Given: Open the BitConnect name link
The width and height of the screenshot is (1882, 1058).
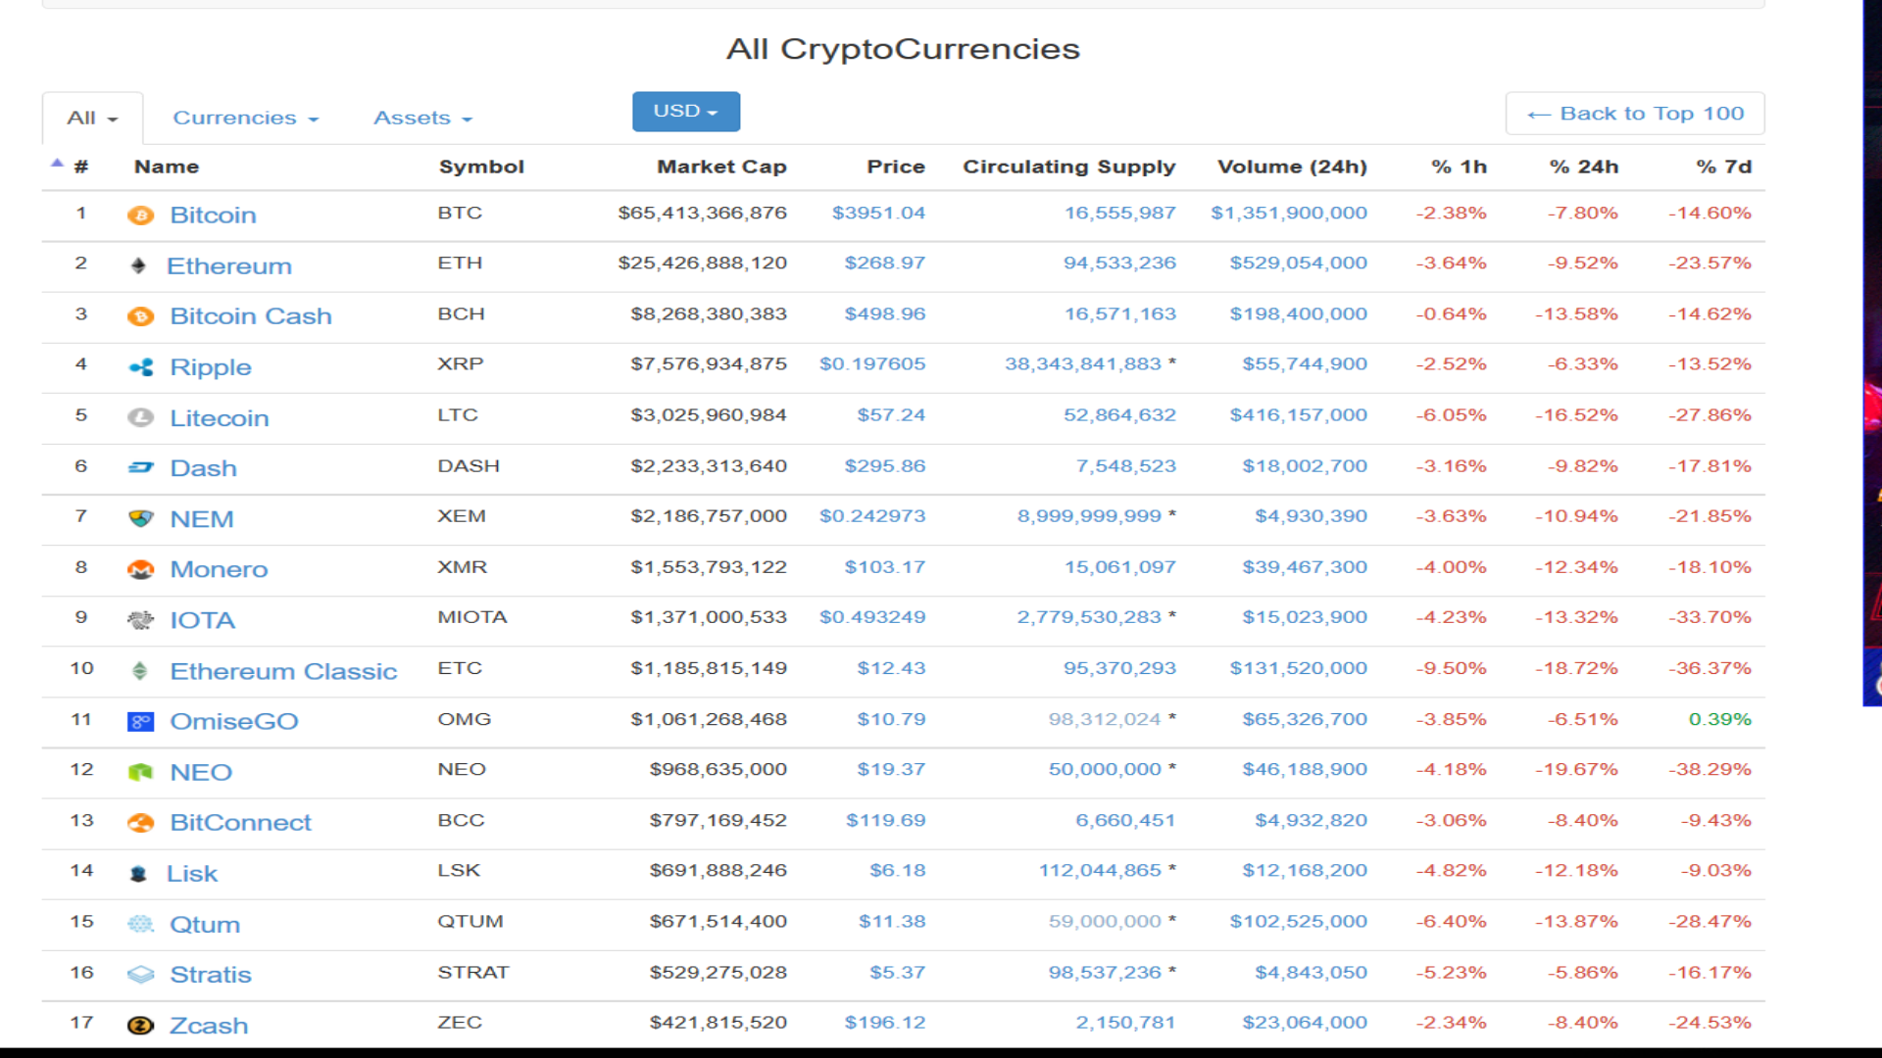Looking at the screenshot, I should (240, 823).
